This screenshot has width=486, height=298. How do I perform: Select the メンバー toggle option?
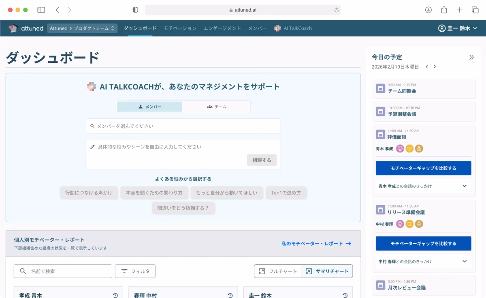pos(149,106)
